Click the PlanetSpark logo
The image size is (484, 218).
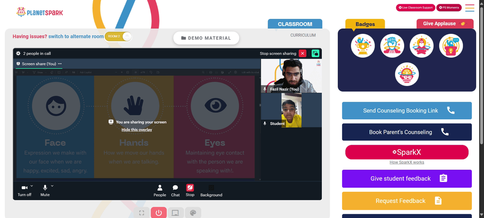click(x=40, y=13)
